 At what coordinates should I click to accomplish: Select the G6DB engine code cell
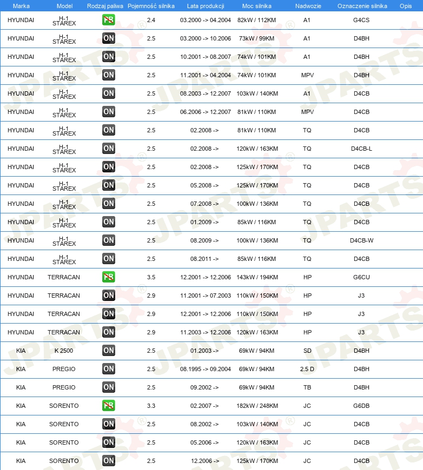pyautogui.click(x=361, y=406)
